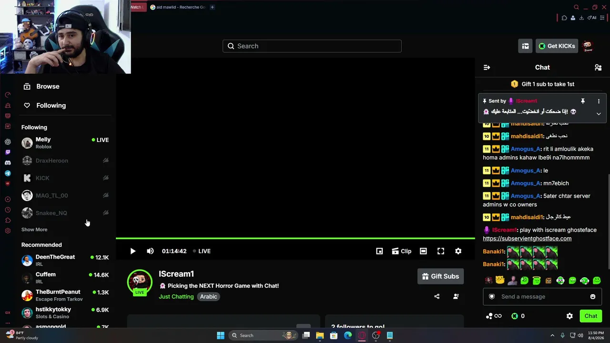Jump to LIVE in the player
This screenshot has height=343, width=610.
point(202,251)
